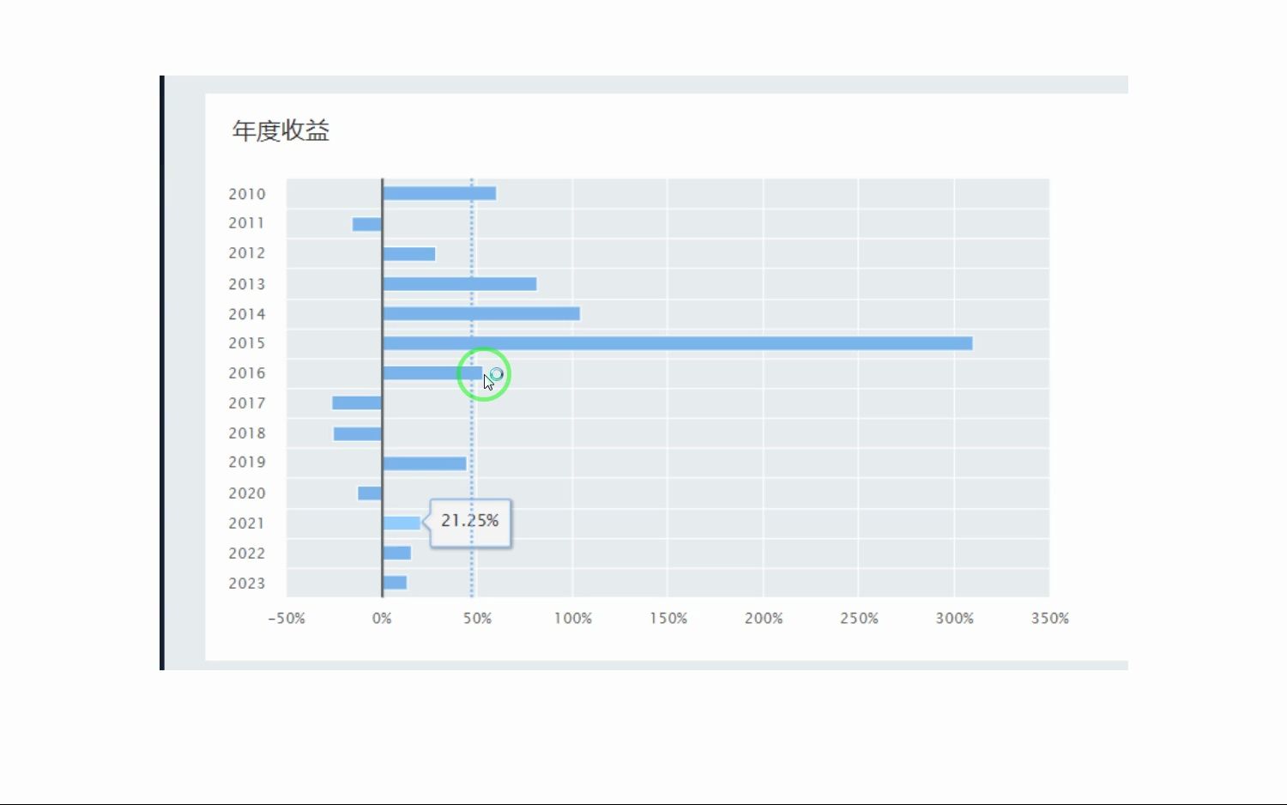Viewport: 1287px width, 805px height.
Task: Click the 2015 year axis label
Action: pyautogui.click(x=247, y=343)
